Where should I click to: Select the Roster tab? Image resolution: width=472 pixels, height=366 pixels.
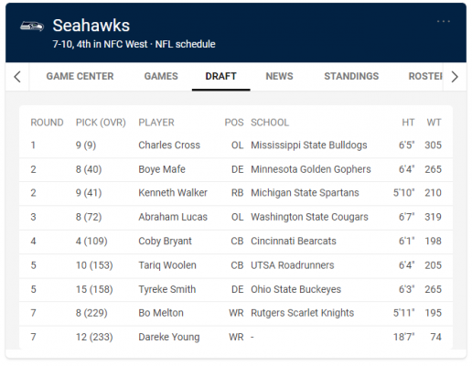[x=425, y=76]
